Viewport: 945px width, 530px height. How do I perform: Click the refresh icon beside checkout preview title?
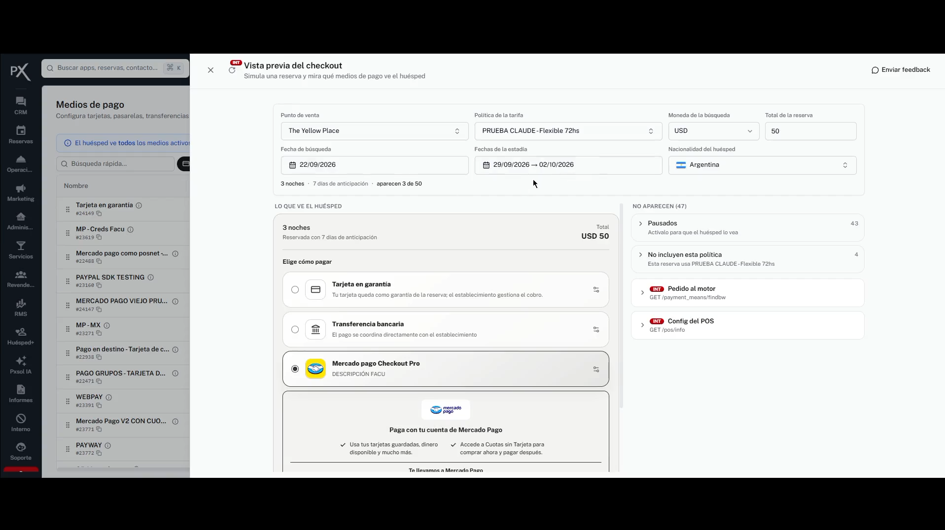(232, 70)
